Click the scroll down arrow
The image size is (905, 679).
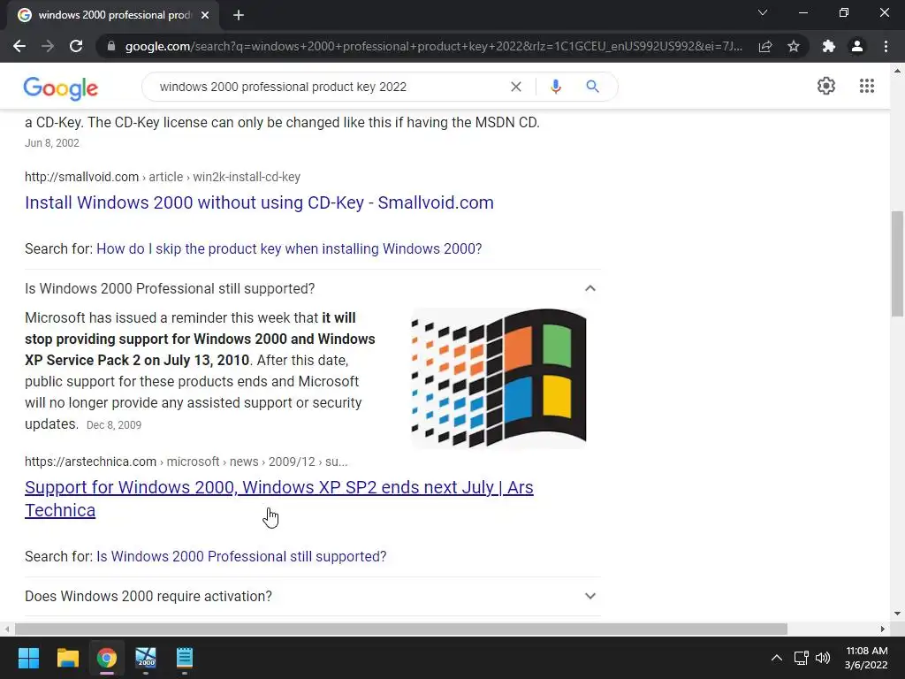897,614
